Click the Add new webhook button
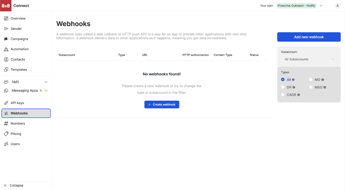345x190 pixels. point(309,37)
